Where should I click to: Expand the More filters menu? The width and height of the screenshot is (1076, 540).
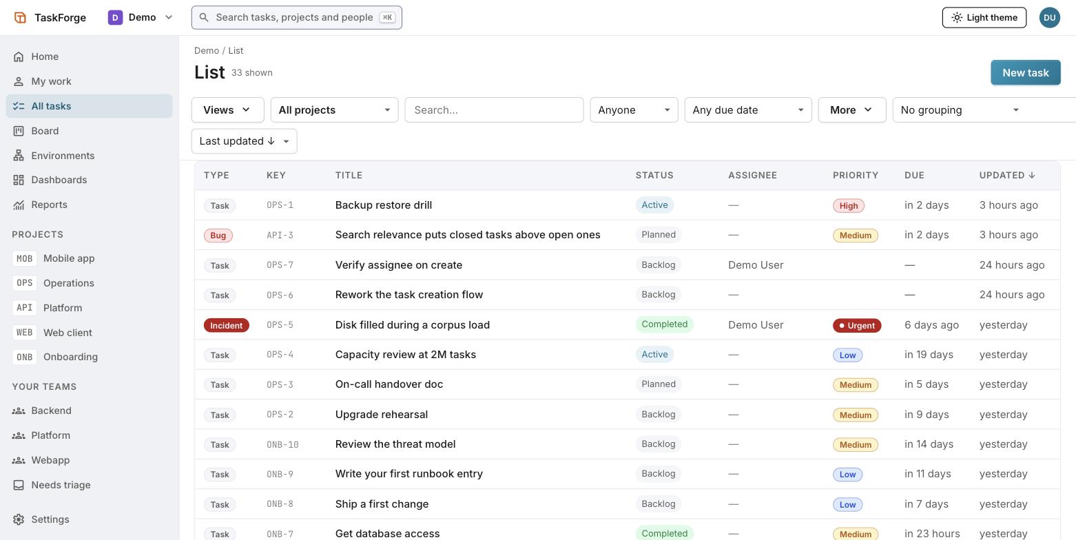[x=852, y=110]
